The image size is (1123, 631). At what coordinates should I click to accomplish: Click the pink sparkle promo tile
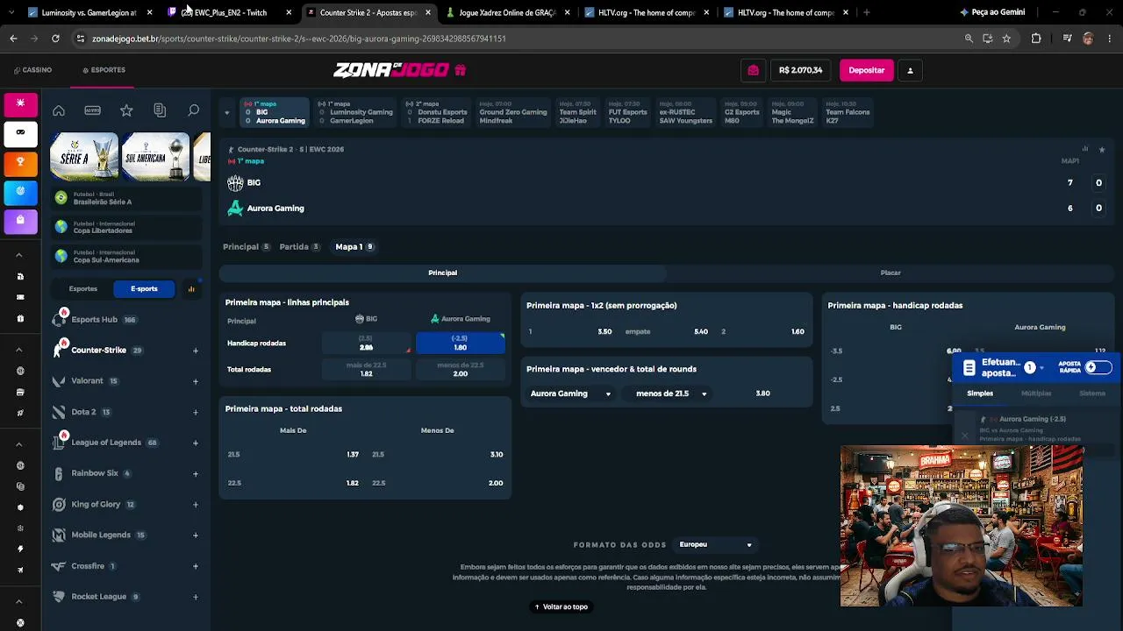tap(20, 103)
